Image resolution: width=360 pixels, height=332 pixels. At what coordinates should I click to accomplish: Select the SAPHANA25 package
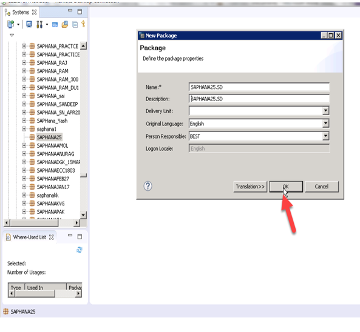coord(49,138)
